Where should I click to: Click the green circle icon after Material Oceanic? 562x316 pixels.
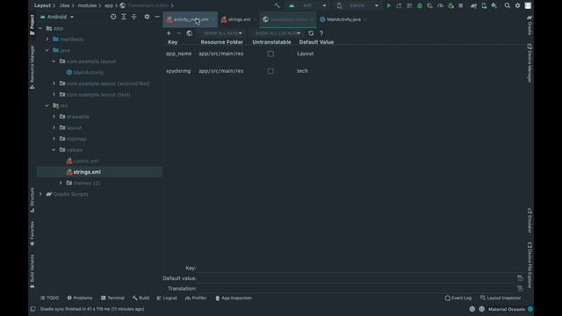[530, 309]
